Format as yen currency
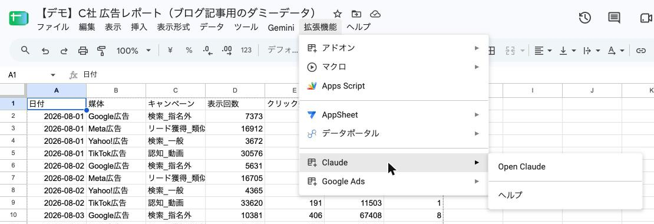654x224 pixels. tap(170, 51)
